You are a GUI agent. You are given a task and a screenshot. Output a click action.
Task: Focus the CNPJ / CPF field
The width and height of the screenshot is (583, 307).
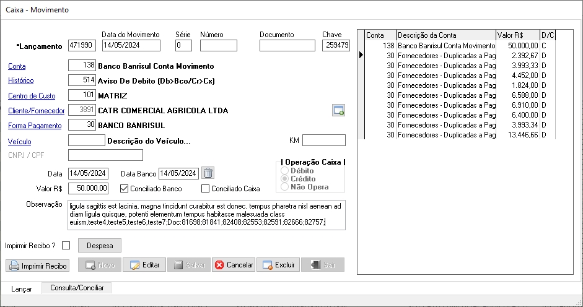[105, 155]
